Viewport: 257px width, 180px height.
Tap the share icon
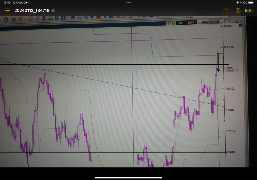(x=226, y=11)
